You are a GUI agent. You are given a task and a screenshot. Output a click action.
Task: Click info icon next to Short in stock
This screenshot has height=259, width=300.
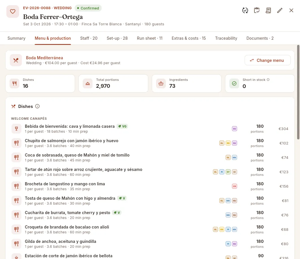[268, 80]
